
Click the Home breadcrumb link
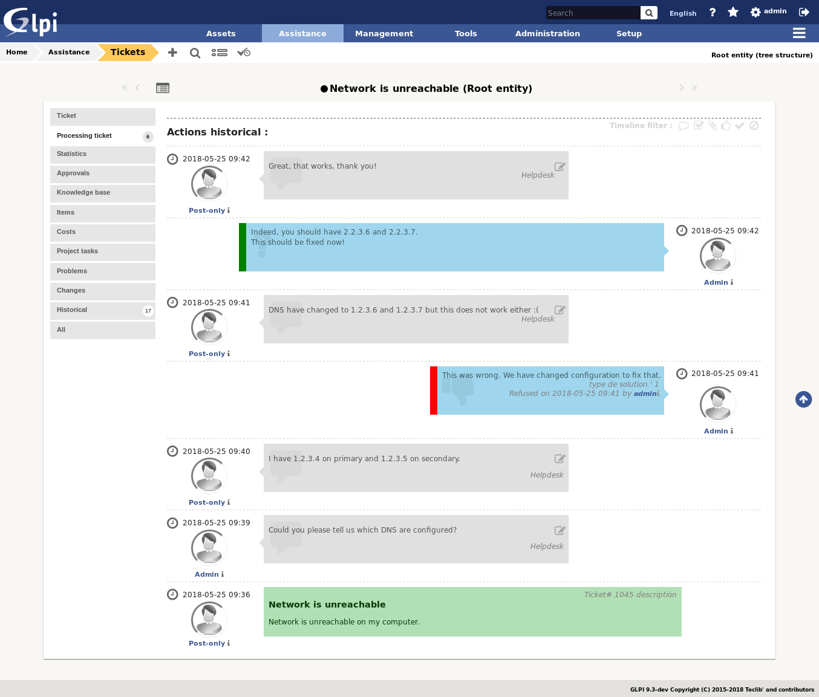click(x=17, y=53)
